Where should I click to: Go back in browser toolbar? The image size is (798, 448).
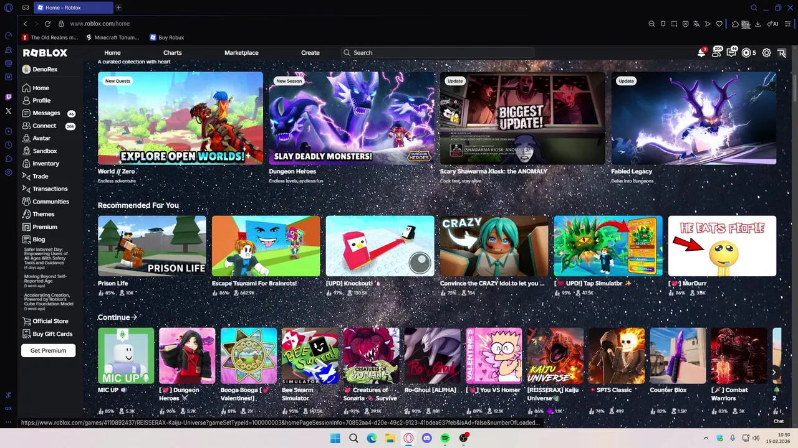(25, 24)
